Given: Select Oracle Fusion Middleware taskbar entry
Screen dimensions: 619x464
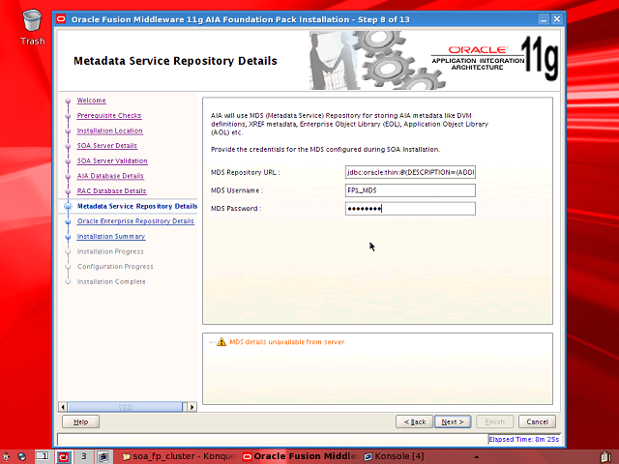Looking at the screenshot, I should tap(300, 456).
